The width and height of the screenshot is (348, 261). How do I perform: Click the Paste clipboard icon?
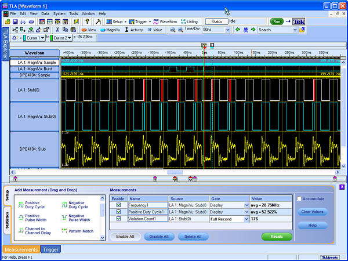[x=73, y=30]
